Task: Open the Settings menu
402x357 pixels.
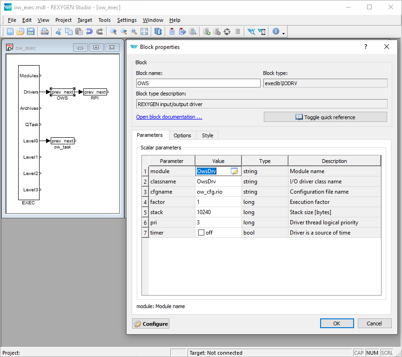Action: click(x=127, y=20)
